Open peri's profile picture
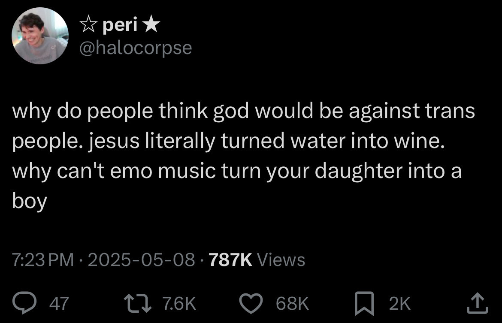This screenshot has height=323, width=502. pos(40,36)
